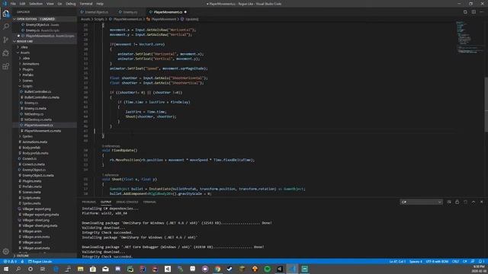
Task: Click the CRLF end of line entry
Action: [x=455, y=262]
